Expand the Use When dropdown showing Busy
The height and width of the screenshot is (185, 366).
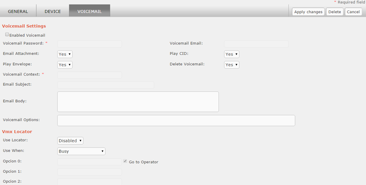pyautogui.click(x=81, y=151)
